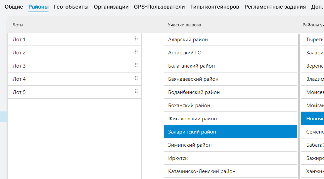This screenshot has height=179, width=324.
Task: Switch to the Гео-объекты tab
Action: (x=71, y=7)
